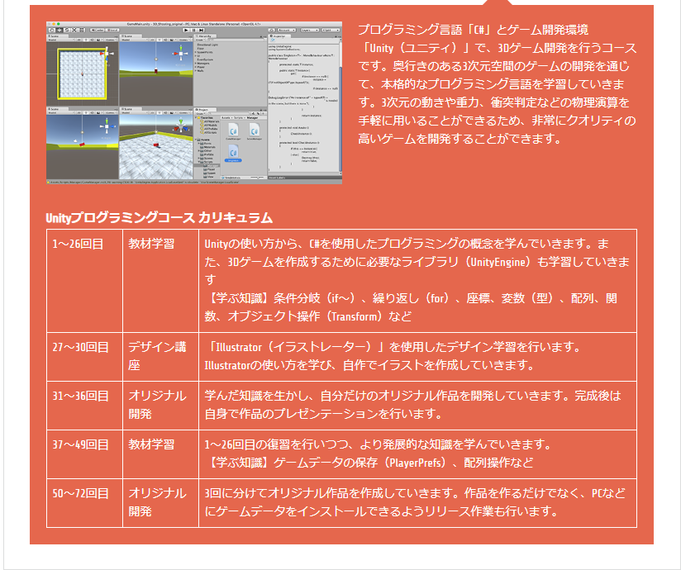Select EventSystem in Unity Hierarchy
Image resolution: width=681 pixels, height=570 pixels.
pos(206,59)
